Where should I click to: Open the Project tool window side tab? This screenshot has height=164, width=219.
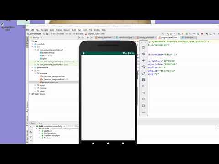(27, 42)
